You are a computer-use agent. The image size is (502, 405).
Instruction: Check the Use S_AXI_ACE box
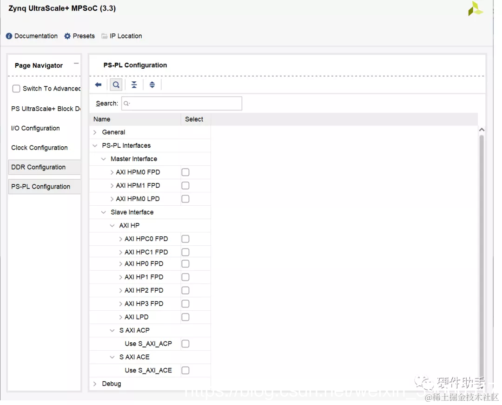(185, 371)
